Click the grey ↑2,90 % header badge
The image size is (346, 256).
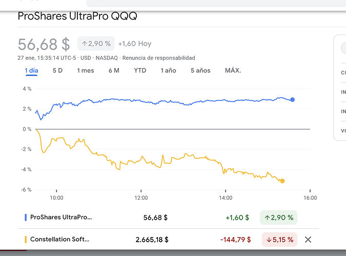[x=96, y=44]
